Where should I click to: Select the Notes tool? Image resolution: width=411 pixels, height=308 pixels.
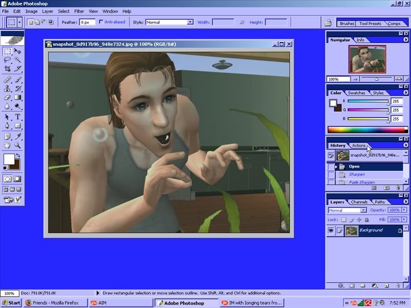[7, 136]
